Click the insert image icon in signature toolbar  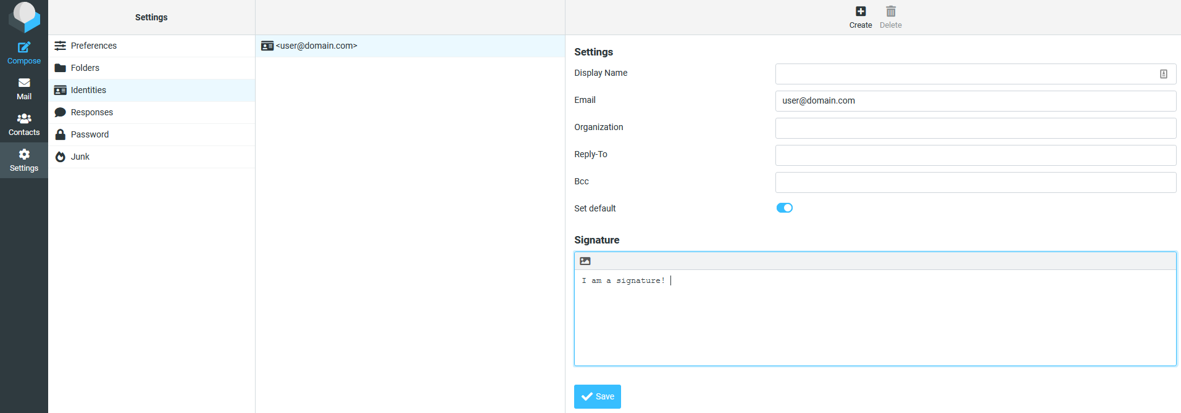point(585,261)
